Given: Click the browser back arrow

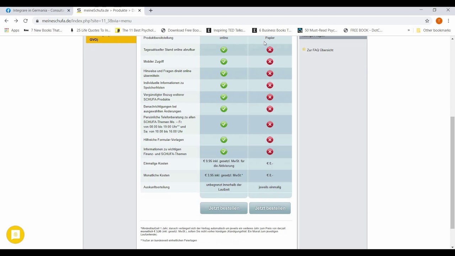Looking at the screenshot, I should [6, 21].
